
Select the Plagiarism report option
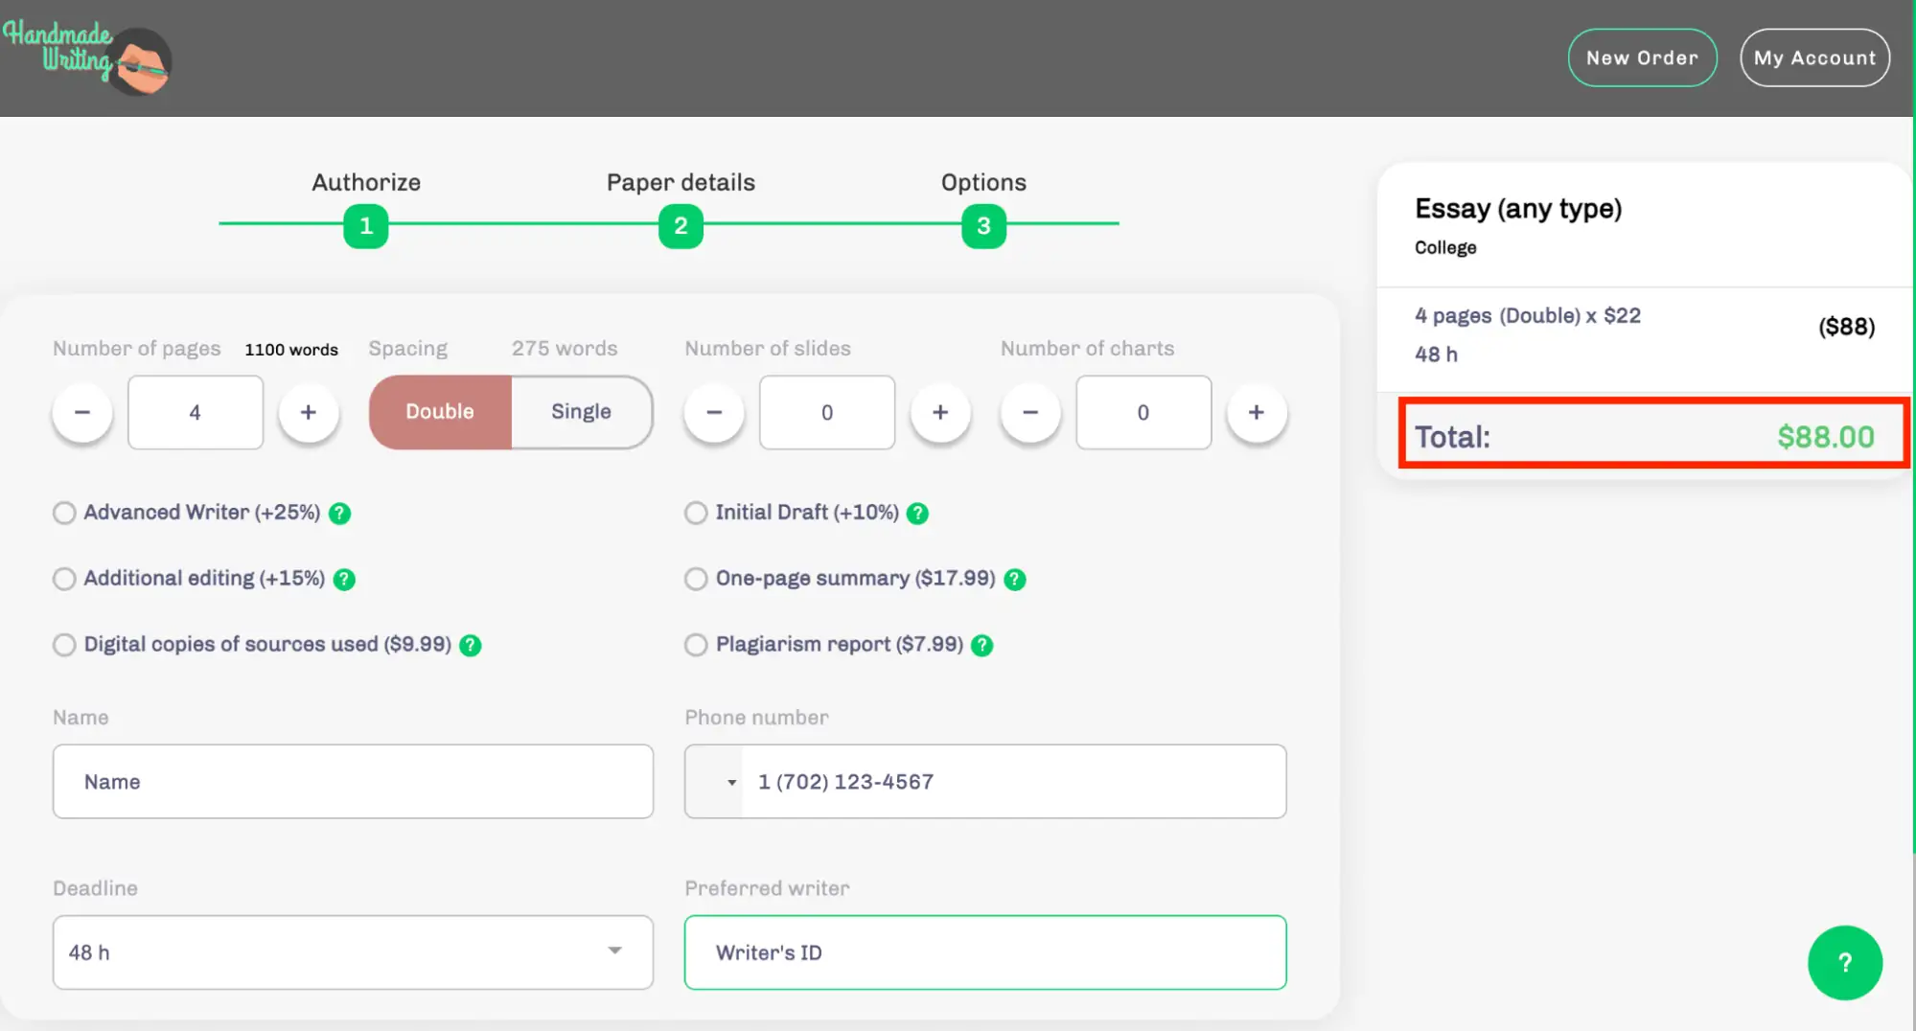pyautogui.click(x=696, y=646)
